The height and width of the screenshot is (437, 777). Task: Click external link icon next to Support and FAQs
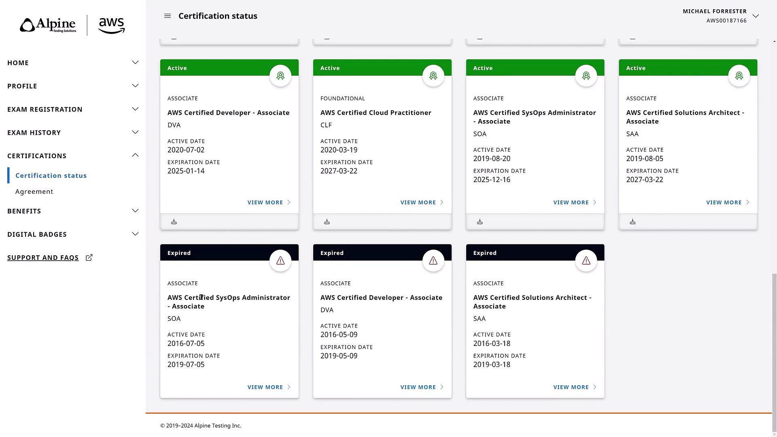coord(89,257)
